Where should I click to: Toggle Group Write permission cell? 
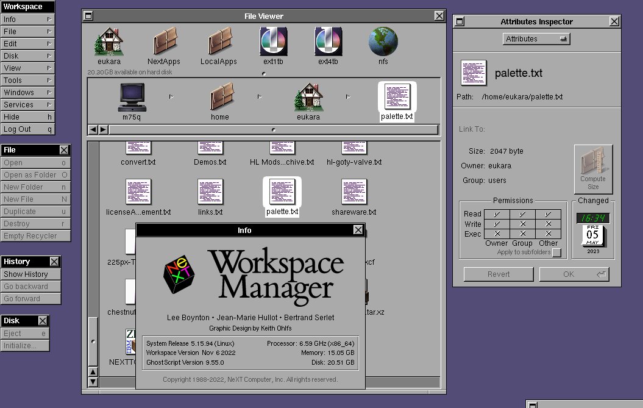tap(522, 224)
